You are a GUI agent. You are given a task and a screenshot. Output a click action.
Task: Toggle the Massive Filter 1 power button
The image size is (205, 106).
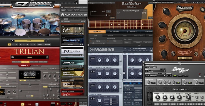pos(128,54)
